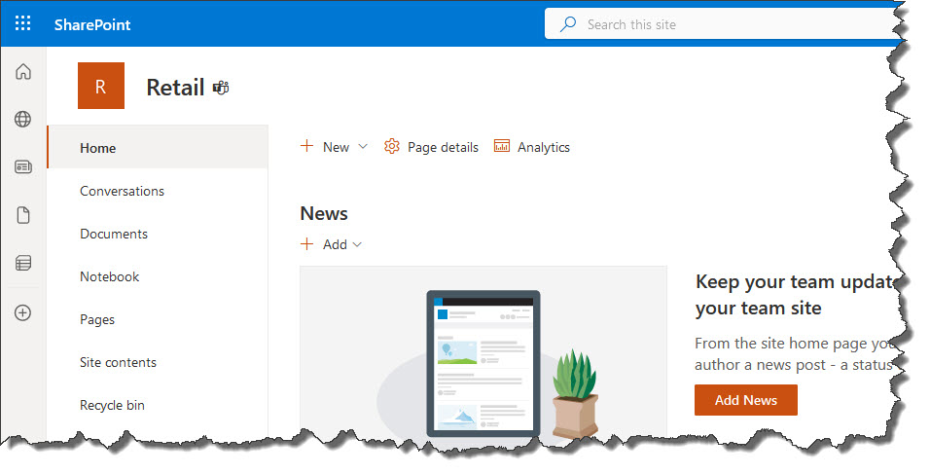
Task: Click the magnifier search icon
Action: click(568, 24)
